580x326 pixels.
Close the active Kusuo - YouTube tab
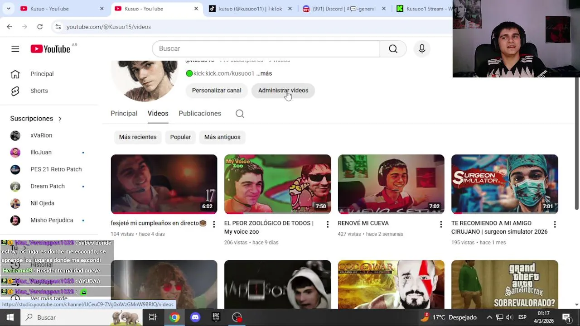tap(196, 9)
